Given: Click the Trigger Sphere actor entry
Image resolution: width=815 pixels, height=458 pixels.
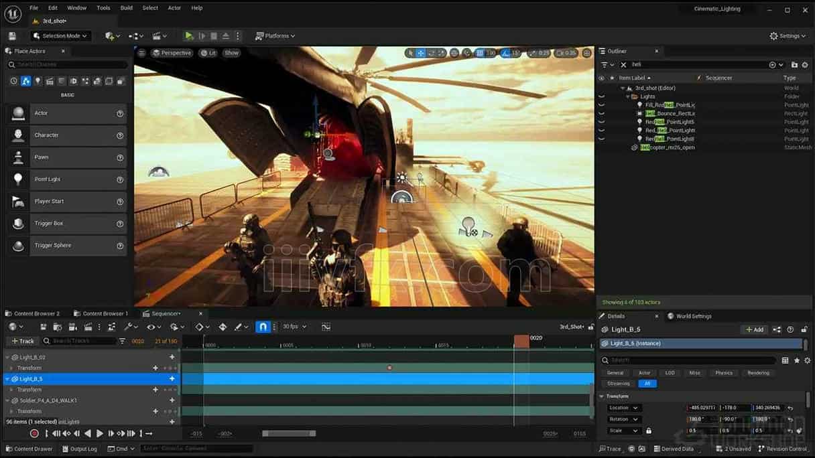Looking at the screenshot, I should point(67,245).
